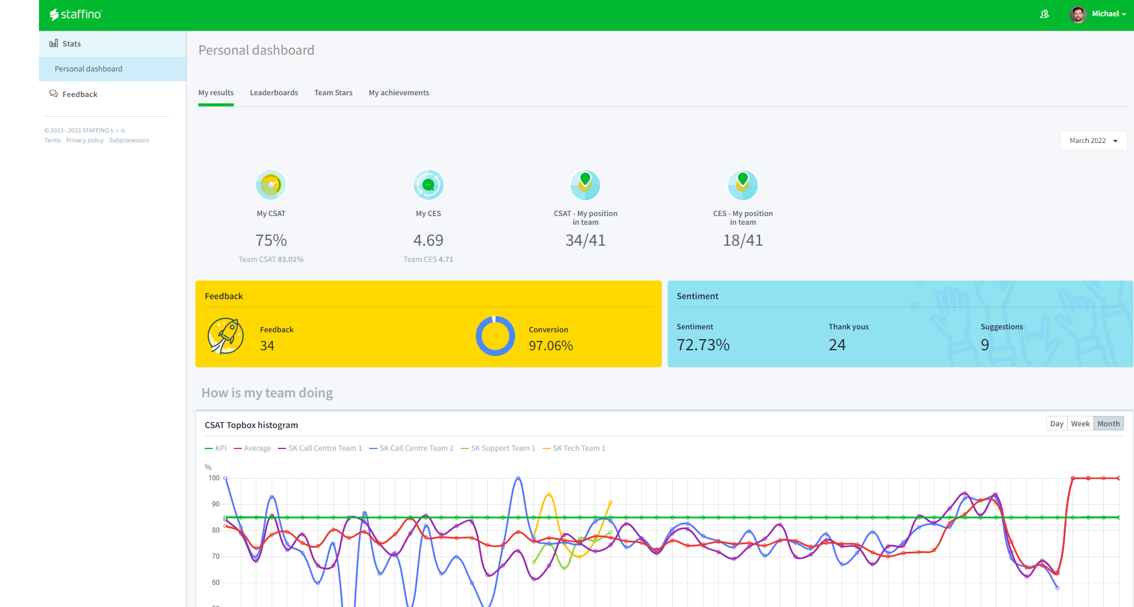Set histogram to Day view
Viewport: 1134px width, 607px height.
point(1057,423)
